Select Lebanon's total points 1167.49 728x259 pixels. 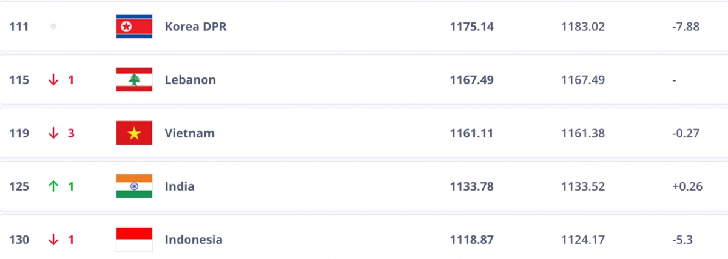(472, 80)
